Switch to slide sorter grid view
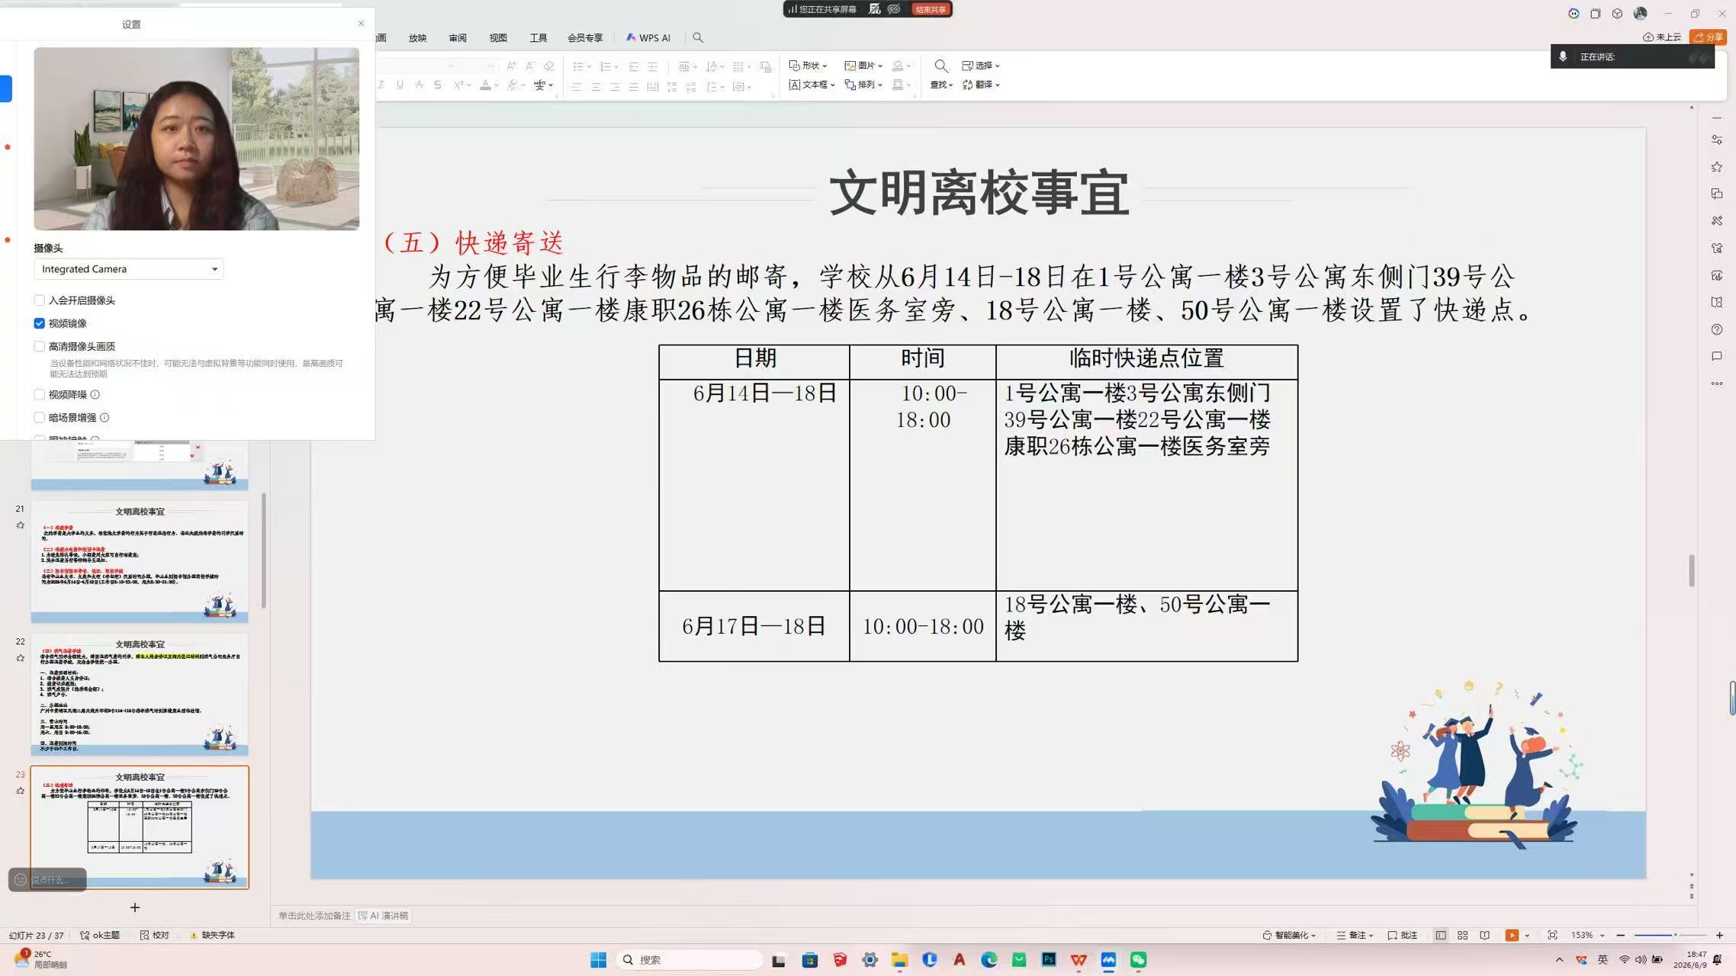This screenshot has height=976, width=1736. pos(1462,935)
